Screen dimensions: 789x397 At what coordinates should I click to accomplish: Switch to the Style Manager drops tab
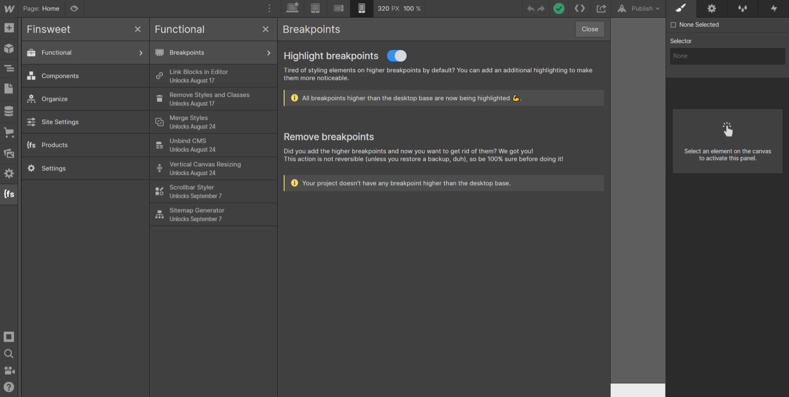(x=743, y=8)
